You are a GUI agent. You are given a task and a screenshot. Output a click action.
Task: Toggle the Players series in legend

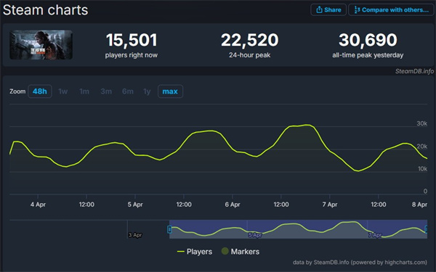tap(195, 252)
